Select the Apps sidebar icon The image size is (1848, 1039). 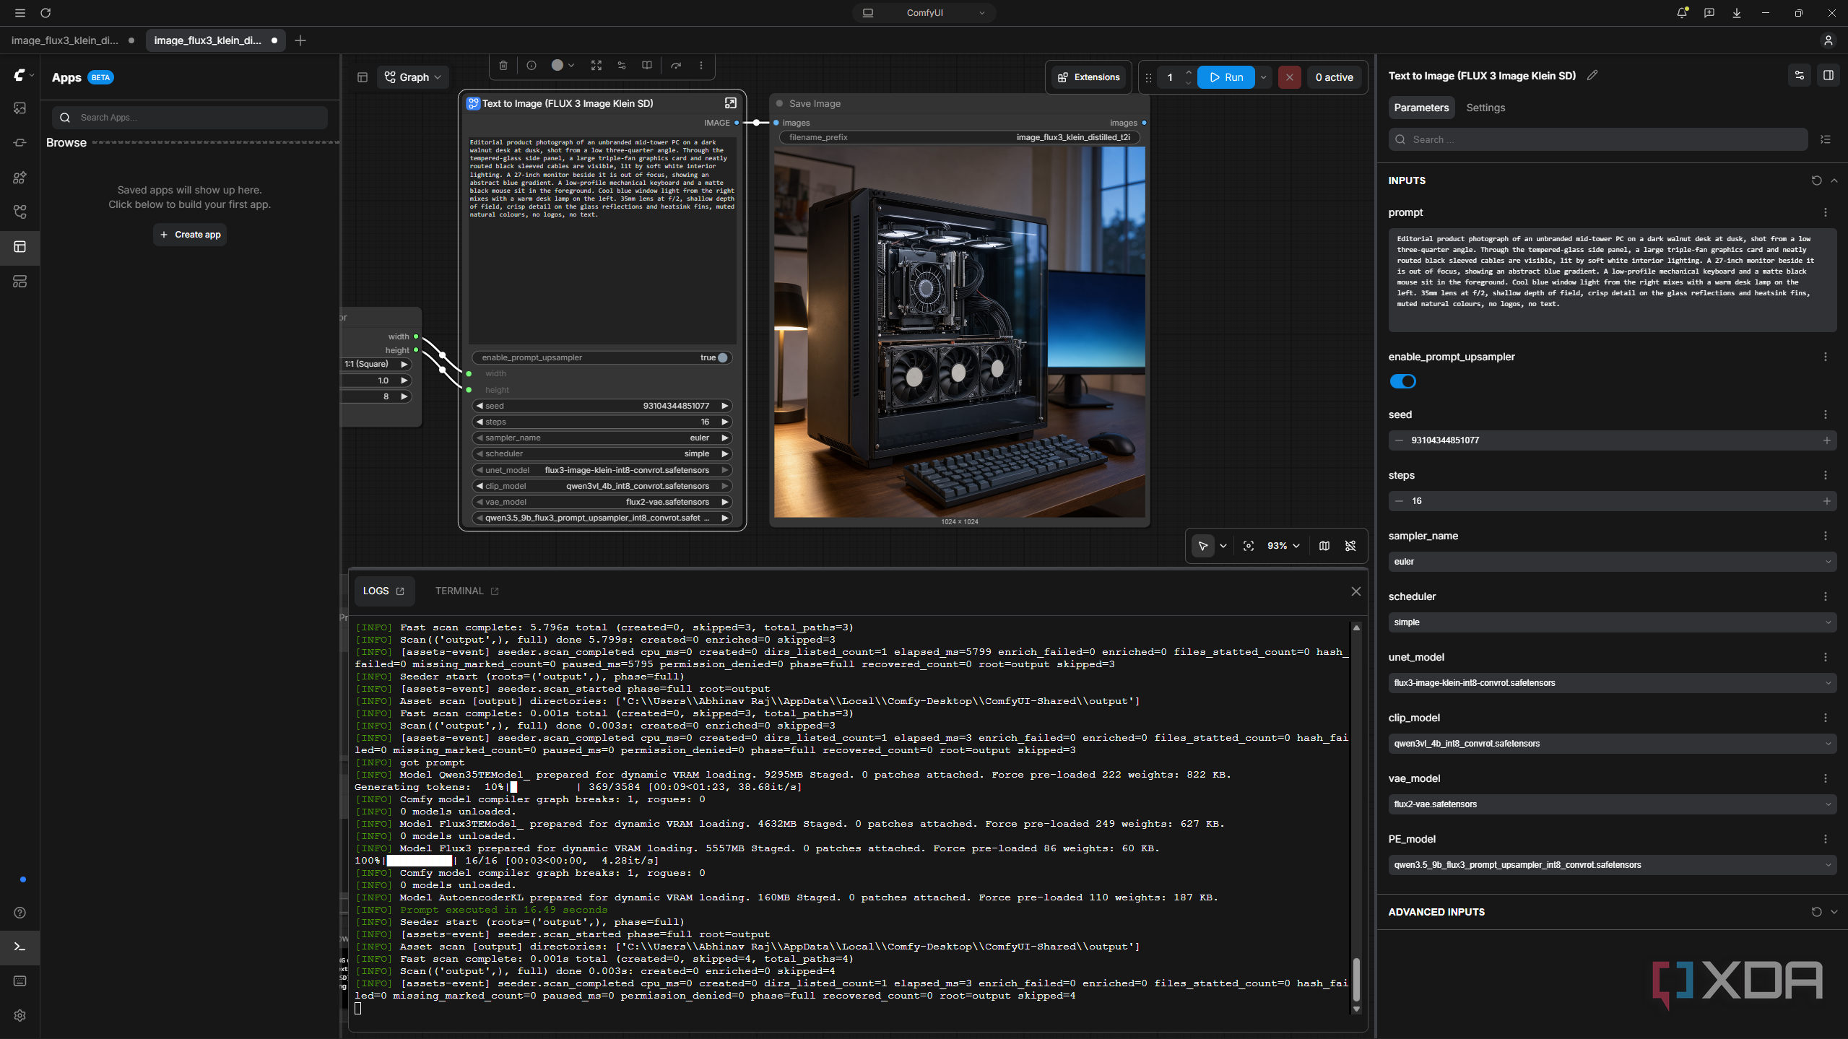(x=19, y=247)
